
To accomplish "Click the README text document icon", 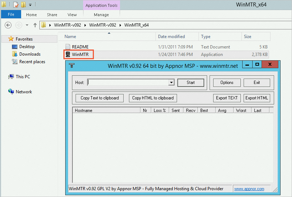I will 68,47.
